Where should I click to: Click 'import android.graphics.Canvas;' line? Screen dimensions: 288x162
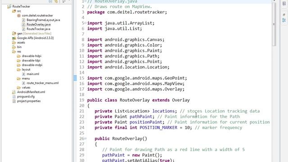(x=126, y=40)
